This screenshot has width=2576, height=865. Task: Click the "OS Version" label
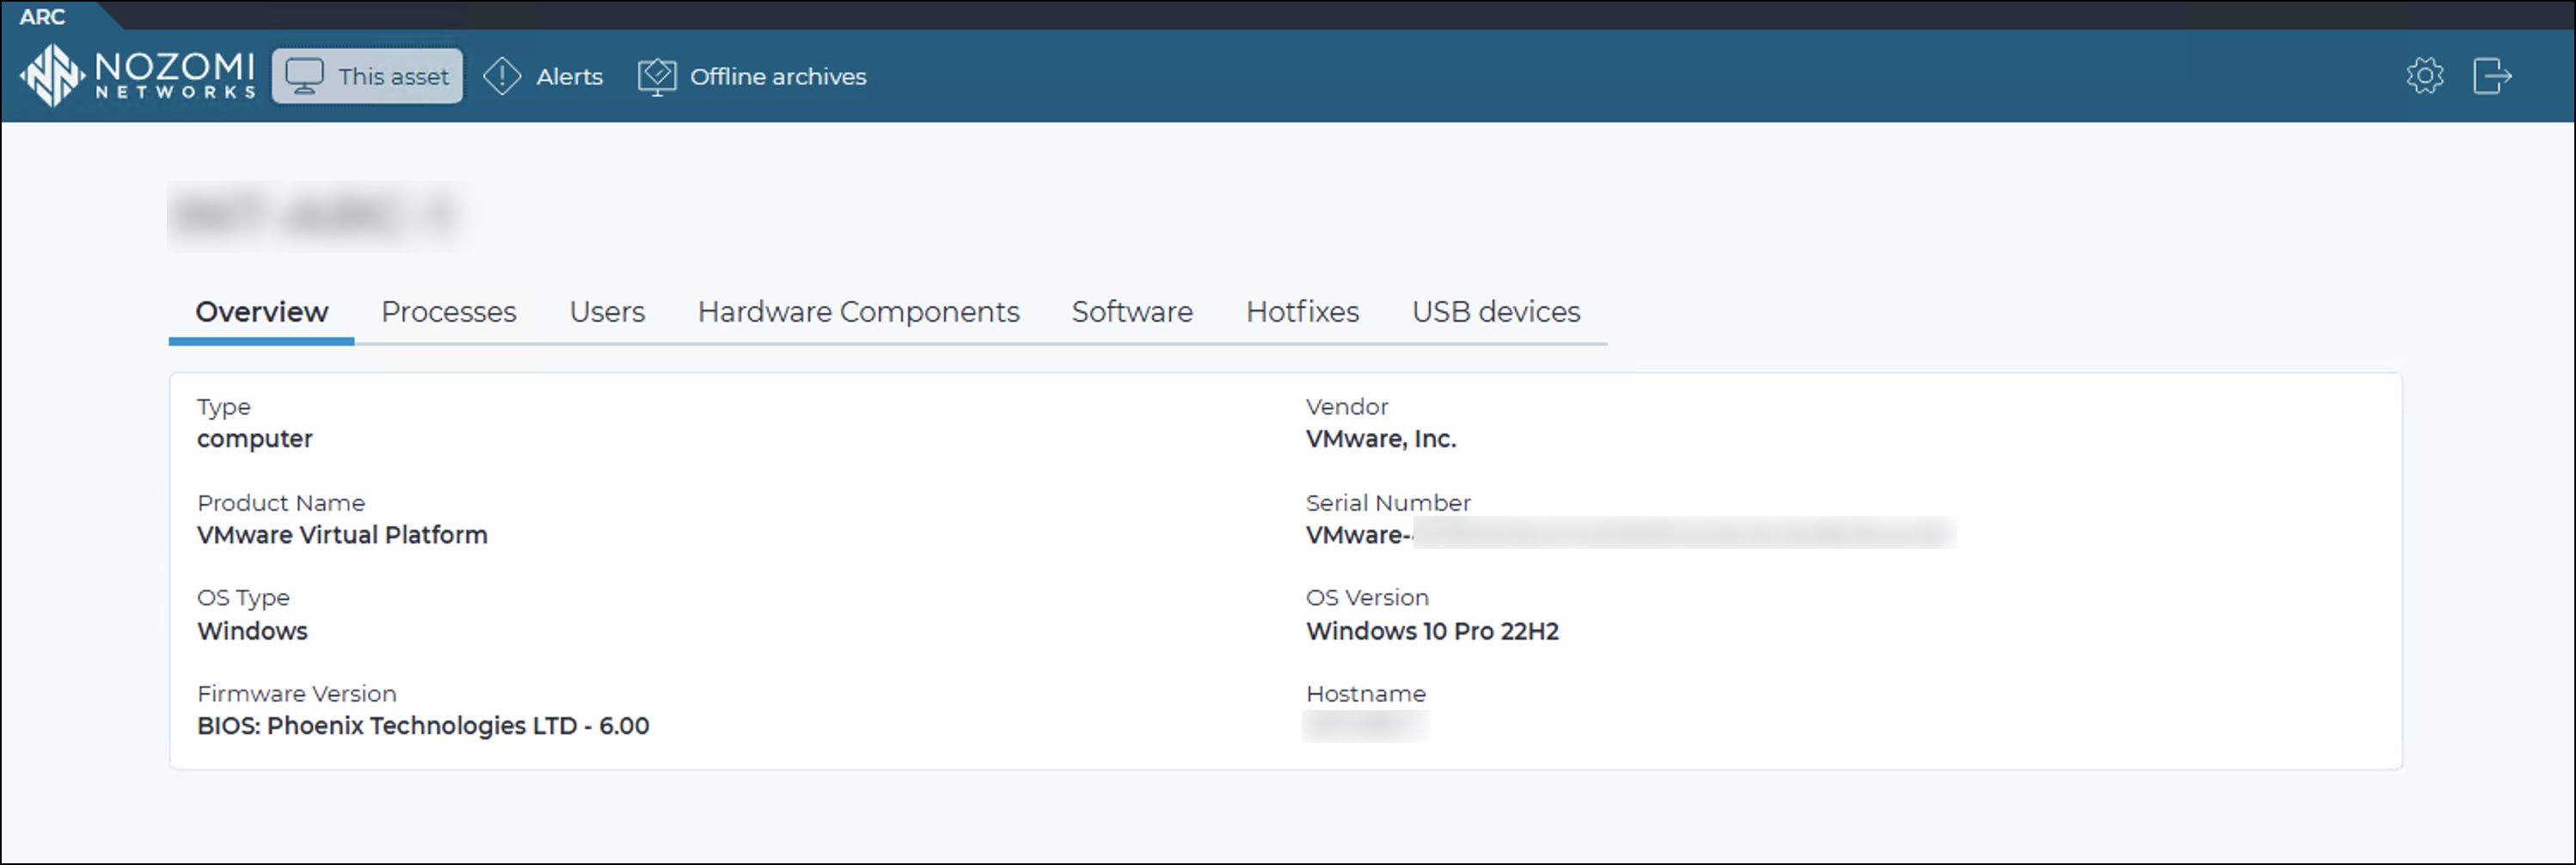coord(1367,598)
